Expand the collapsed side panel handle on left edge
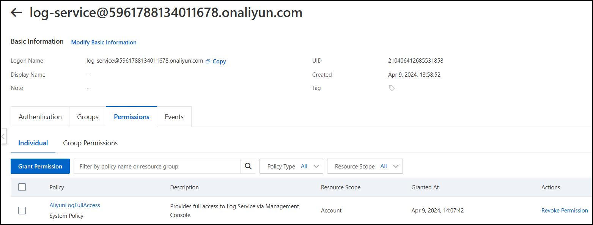 (x=3, y=136)
